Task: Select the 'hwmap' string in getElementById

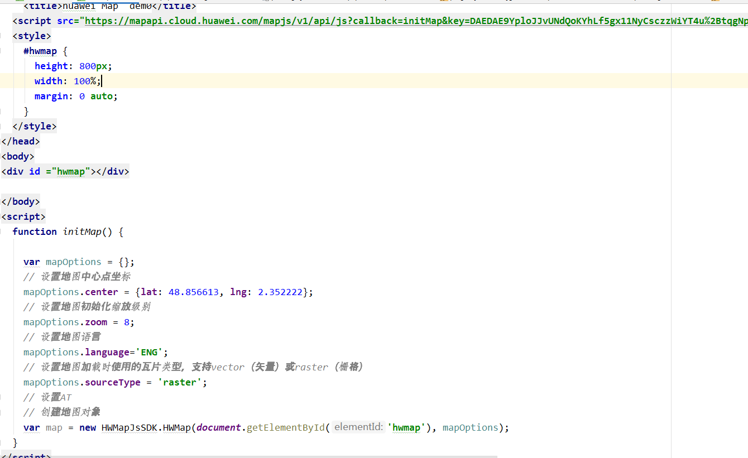Action: coord(406,427)
